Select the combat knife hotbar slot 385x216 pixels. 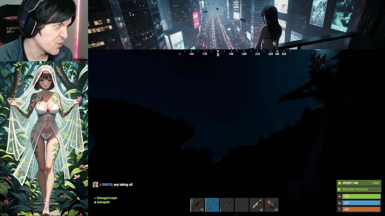(227, 205)
